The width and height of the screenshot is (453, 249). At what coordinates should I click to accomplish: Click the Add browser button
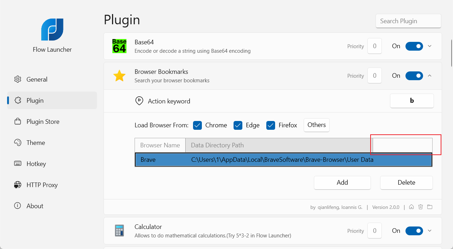[x=342, y=183]
